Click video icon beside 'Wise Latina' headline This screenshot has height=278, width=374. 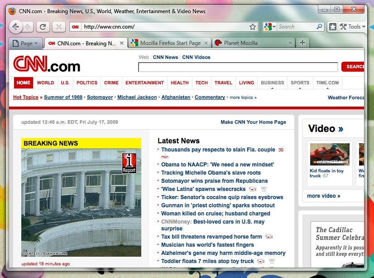253,189
